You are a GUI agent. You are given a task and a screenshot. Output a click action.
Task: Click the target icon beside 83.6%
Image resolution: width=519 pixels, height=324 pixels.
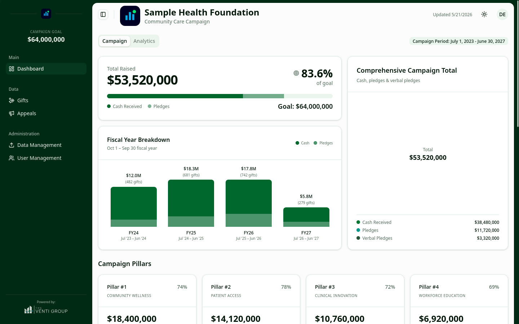tap(296, 73)
